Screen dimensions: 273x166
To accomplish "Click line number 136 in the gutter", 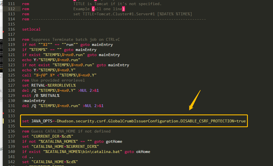I will click(12, 131).
